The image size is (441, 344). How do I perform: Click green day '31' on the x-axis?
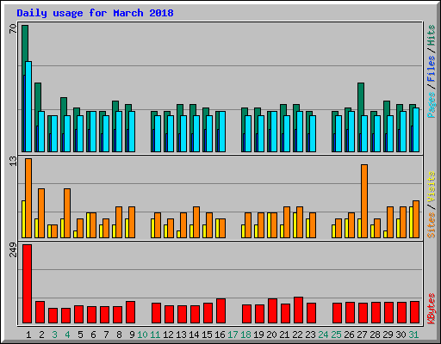tap(413, 335)
